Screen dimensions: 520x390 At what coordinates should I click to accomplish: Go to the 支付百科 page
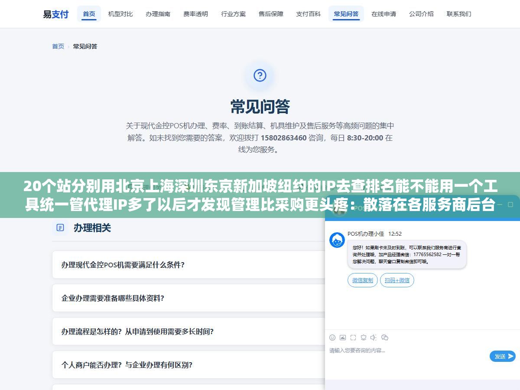tap(309, 14)
